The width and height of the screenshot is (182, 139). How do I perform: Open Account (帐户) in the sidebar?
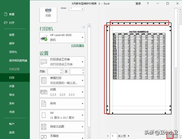(12, 124)
